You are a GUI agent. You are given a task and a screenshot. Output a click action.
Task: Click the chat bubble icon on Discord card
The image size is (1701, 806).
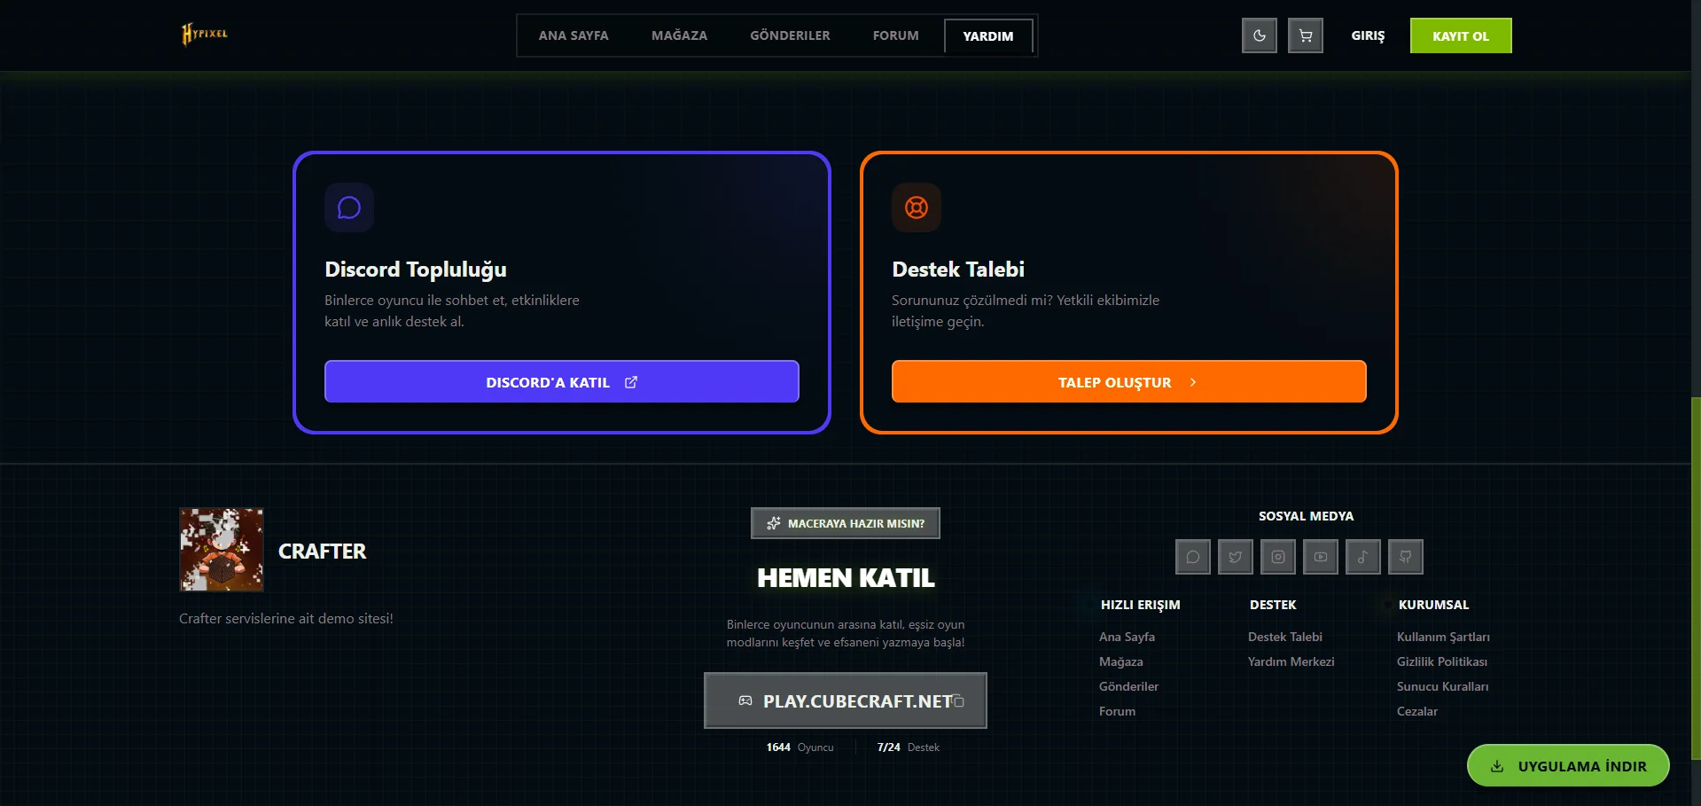click(349, 207)
